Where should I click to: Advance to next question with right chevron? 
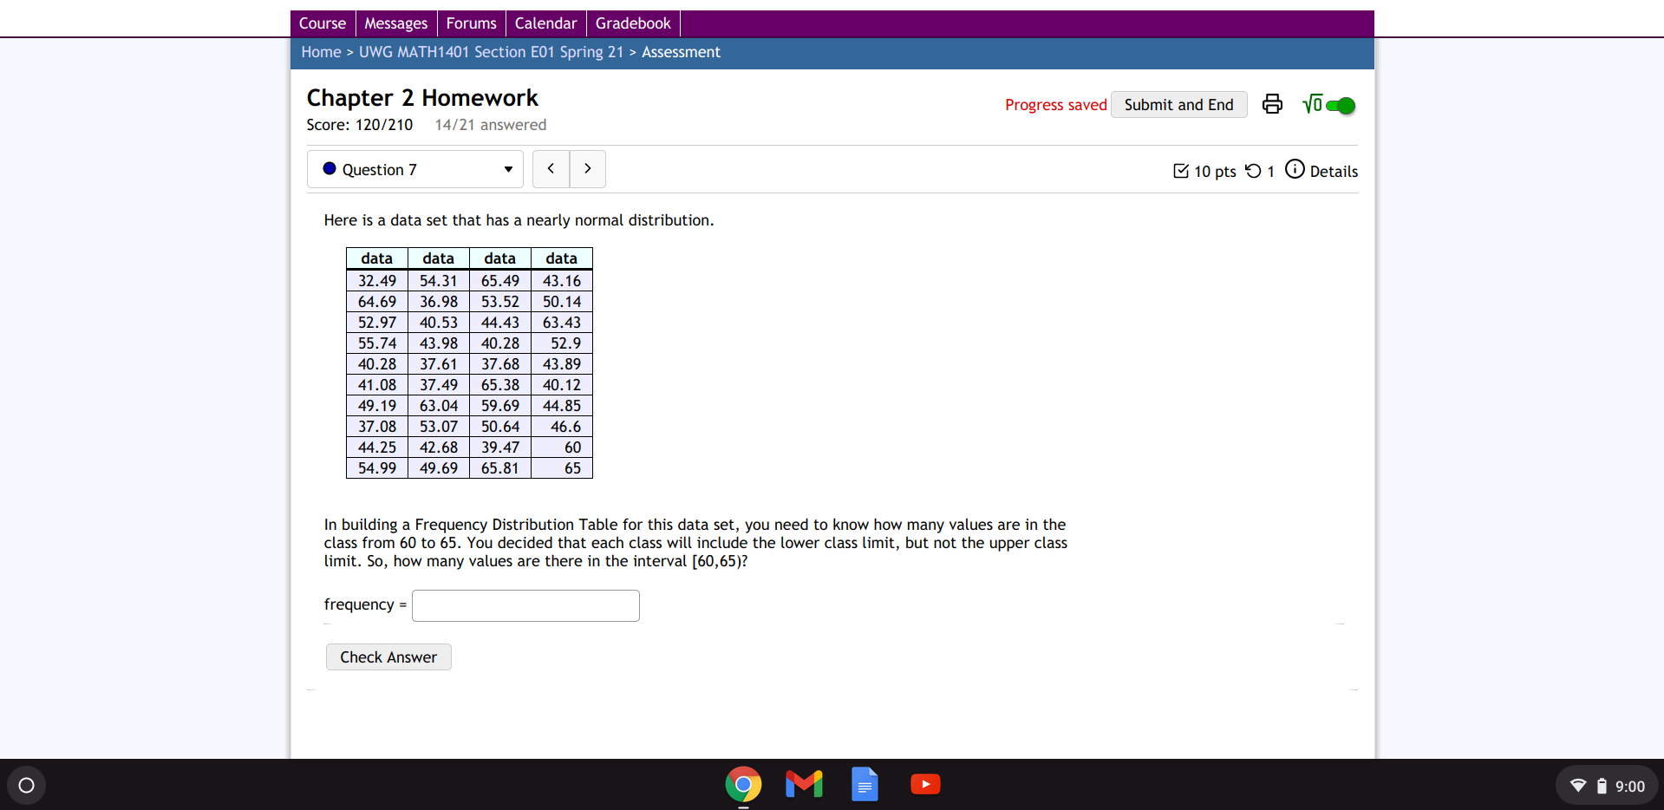coord(587,169)
